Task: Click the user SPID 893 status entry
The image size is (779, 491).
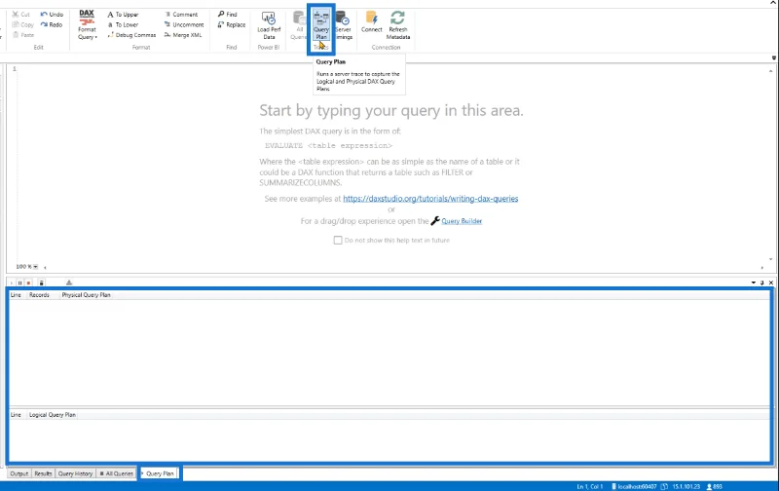Action: [715, 486]
